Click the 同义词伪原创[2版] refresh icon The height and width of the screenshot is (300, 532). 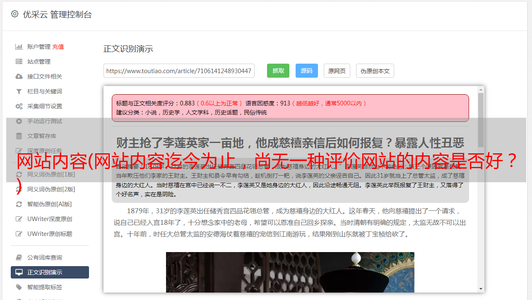coord(19,189)
